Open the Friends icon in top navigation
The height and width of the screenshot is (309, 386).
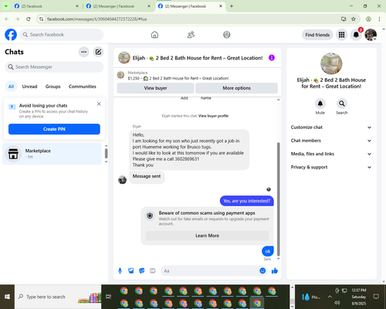(191, 35)
